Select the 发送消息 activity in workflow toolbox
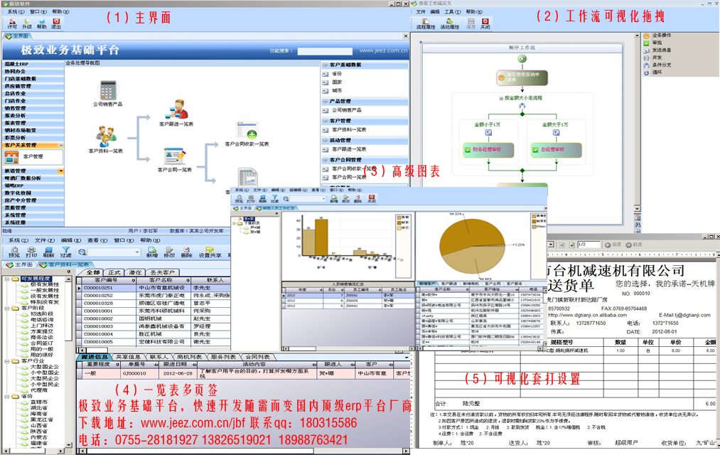The height and width of the screenshot is (455, 720). coord(657,50)
